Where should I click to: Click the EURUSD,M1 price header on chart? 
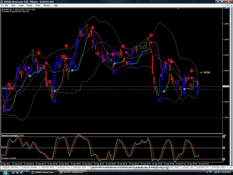pyautogui.click(x=18, y=10)
